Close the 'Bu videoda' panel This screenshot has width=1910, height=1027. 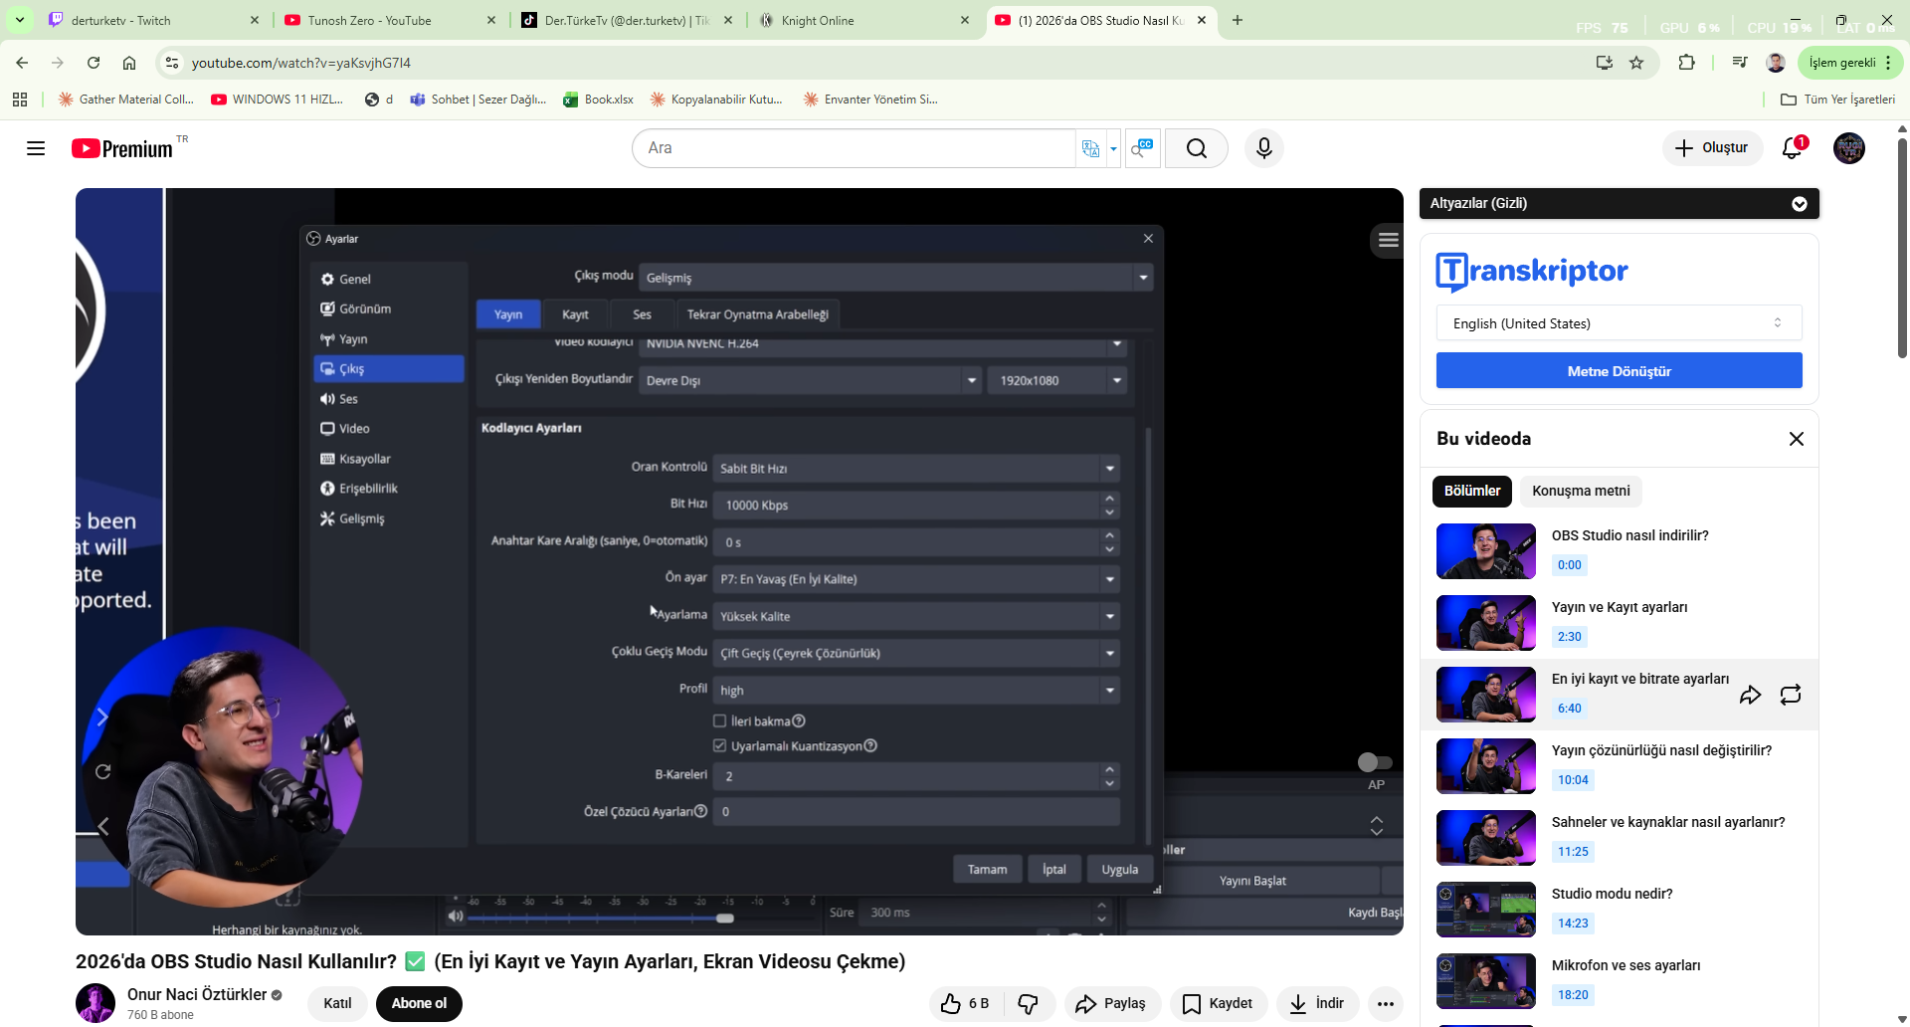pyautogui.click(x=1797, y=439)
